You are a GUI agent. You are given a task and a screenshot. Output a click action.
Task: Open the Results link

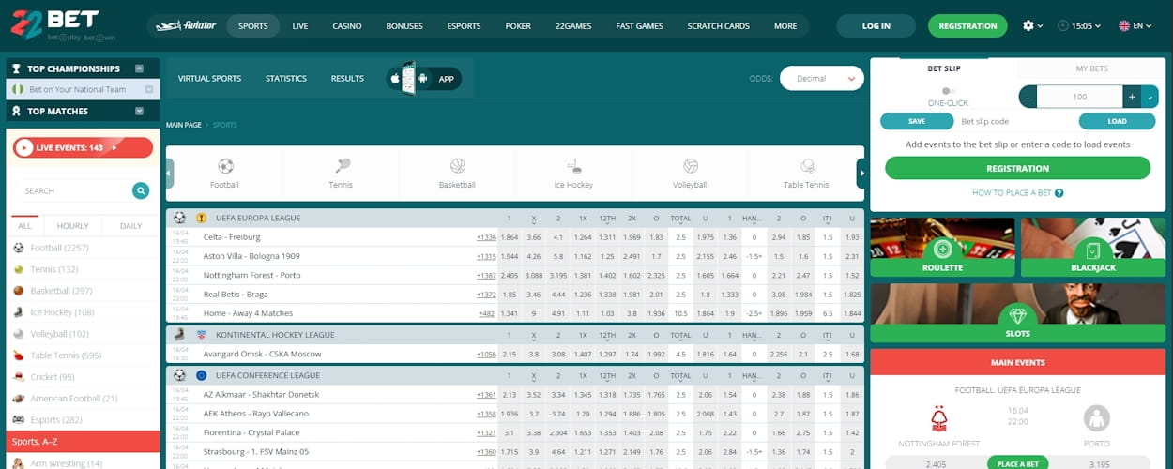(x=347, y=79)
